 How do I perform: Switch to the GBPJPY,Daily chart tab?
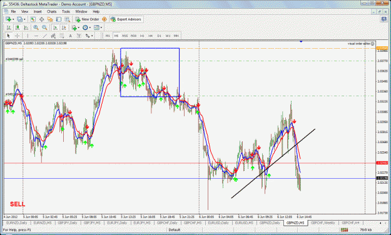(67, 222)
